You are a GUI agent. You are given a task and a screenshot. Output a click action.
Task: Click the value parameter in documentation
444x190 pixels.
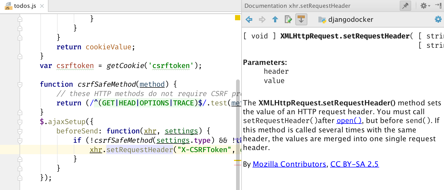tap(274, 81)
